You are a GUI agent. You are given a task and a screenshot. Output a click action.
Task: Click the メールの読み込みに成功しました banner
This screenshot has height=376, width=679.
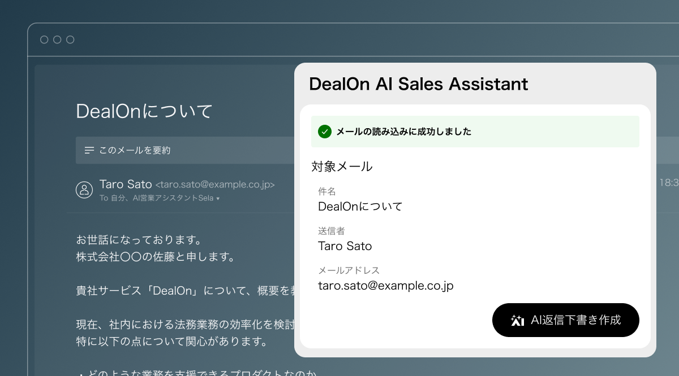(403, 132)
